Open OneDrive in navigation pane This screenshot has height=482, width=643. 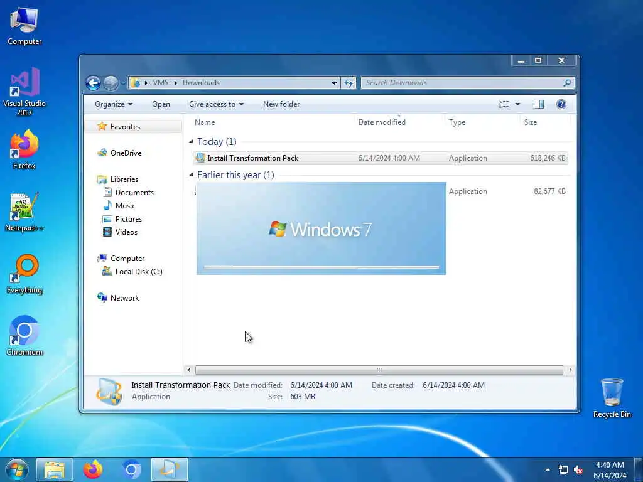pyautogui.click(x=119, y=153)
